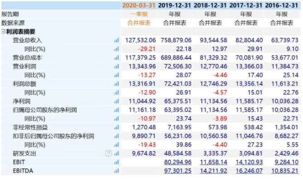Click the 研发支出 row label
303x180 pixels.
24,154
